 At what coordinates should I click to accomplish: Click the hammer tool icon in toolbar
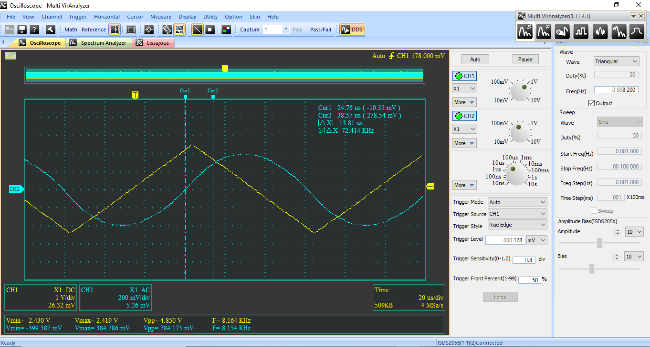(x=51, y=30)
